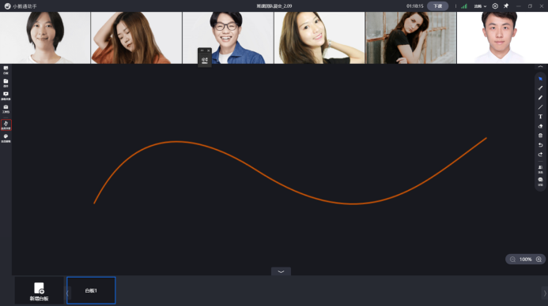Redo the whiteboard stroke
The width and height of the screenshot is (548, 306).
tap(540, 155)
